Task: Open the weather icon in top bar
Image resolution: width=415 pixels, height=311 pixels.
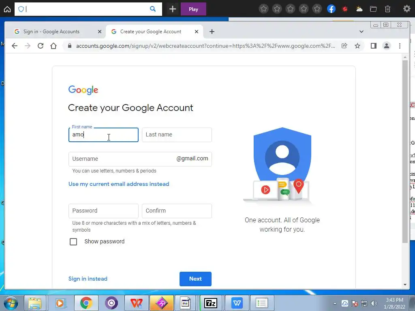Action: [359, 9]
